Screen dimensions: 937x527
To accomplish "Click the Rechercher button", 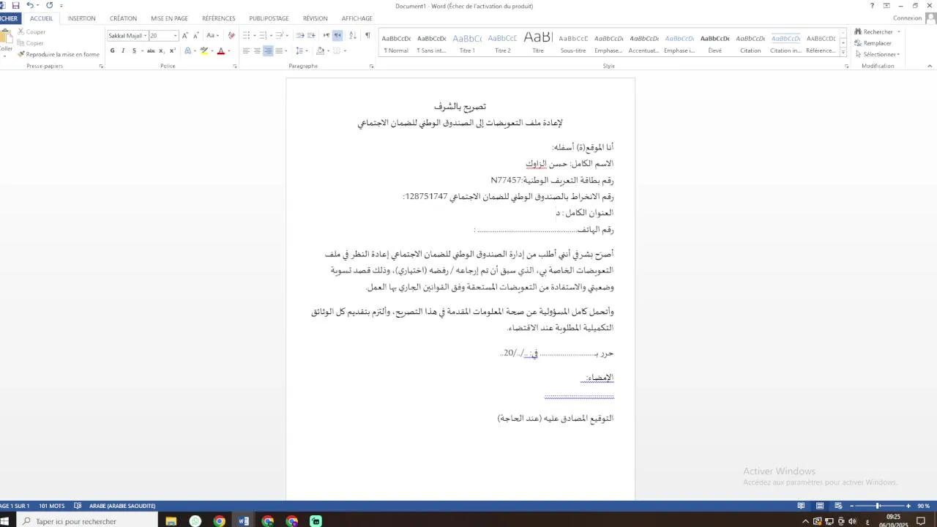I will [x=873, y=31].
